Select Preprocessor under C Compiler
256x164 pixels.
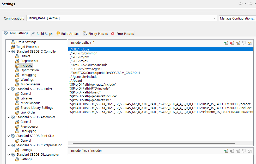coord(29,61)
